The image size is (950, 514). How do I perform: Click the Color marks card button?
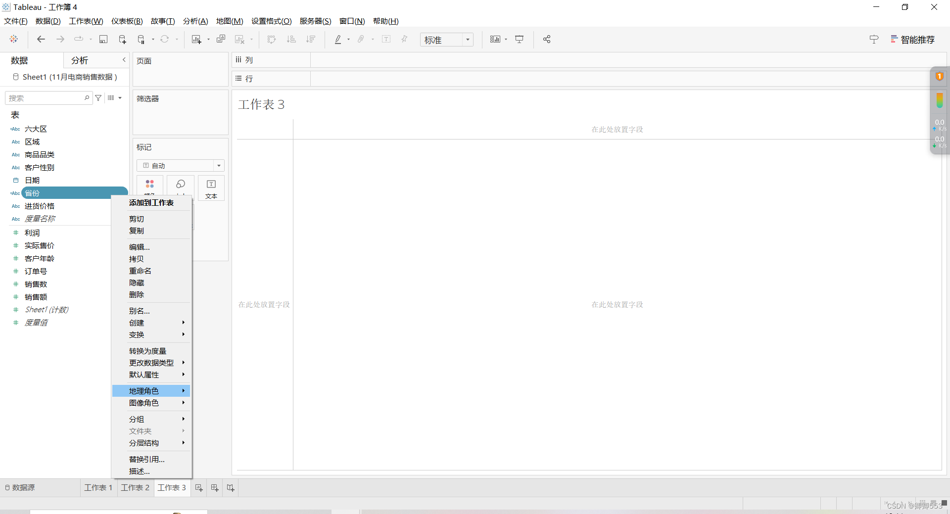pyautogui.click(x=150, y=187)
